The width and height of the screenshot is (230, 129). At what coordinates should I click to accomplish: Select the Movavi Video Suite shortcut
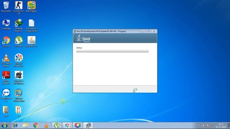coord(19,60)
